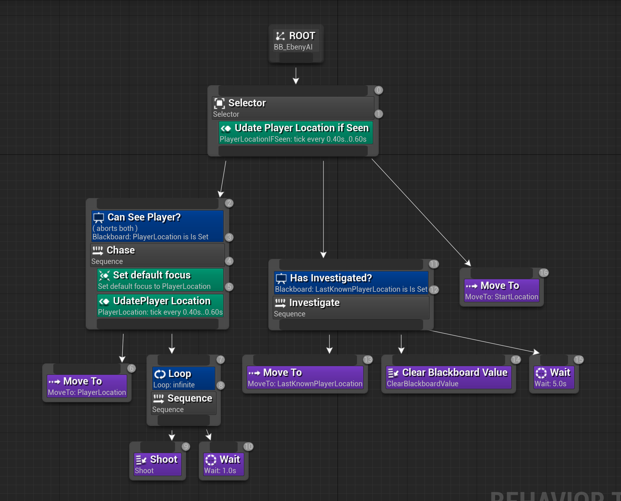
Task: Select the Move To LastKnownPlayerLocation task
Action: click(305, 378)
